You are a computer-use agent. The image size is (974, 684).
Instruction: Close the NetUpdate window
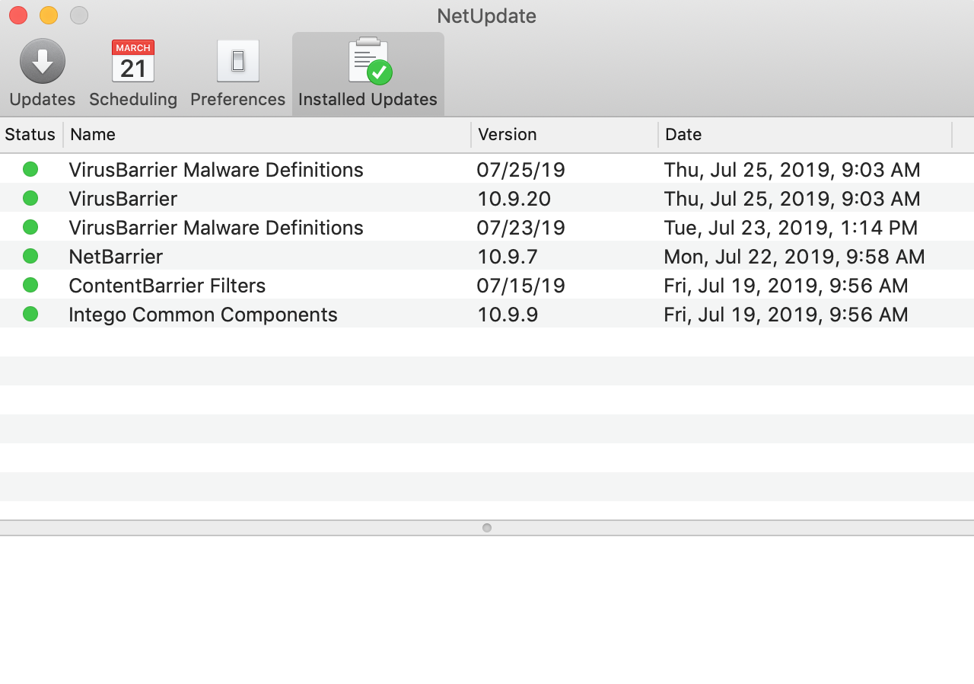[x=18, y=15]
